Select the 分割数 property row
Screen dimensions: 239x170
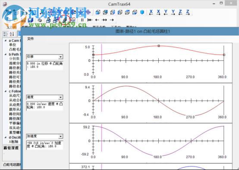15,59
